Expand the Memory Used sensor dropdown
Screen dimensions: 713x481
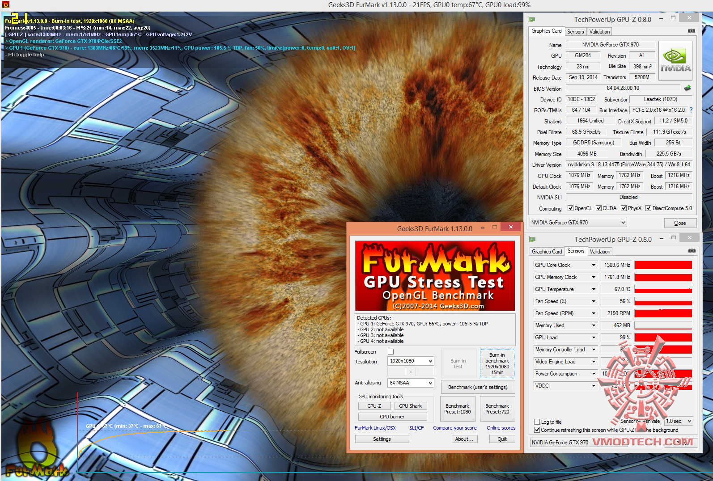(594, 325)
